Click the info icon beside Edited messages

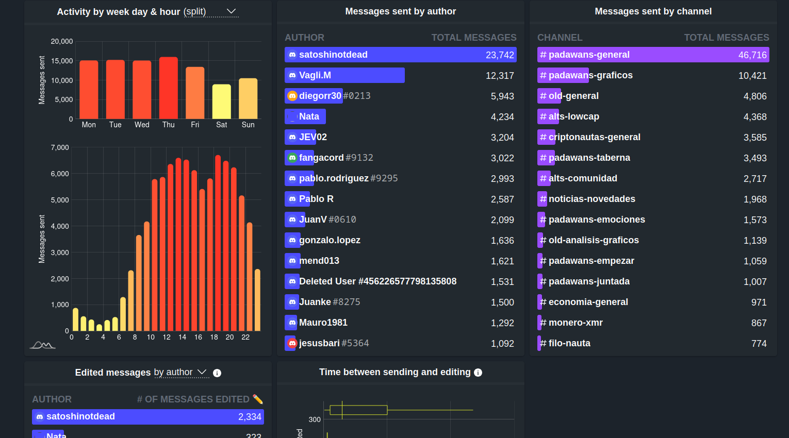[217, 373]
